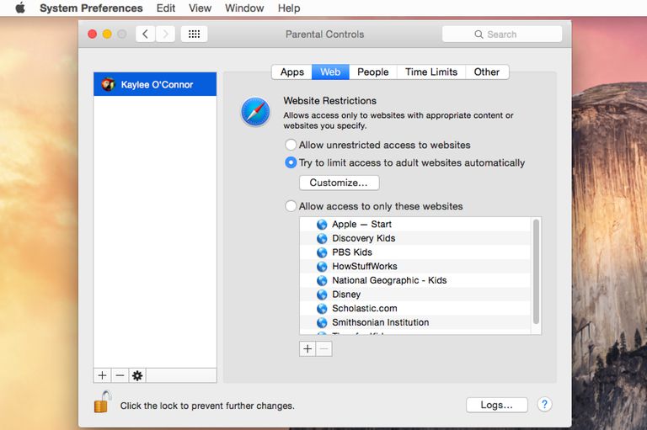The width and height of the screenshot is (647, 430).
Task: Click the globe icon beside HowStuffWorks
Action: (322, 266)
